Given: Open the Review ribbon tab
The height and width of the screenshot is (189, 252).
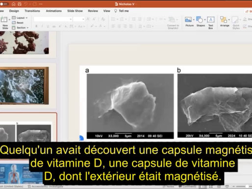Looking at the screenshot, I should [93, 11].
